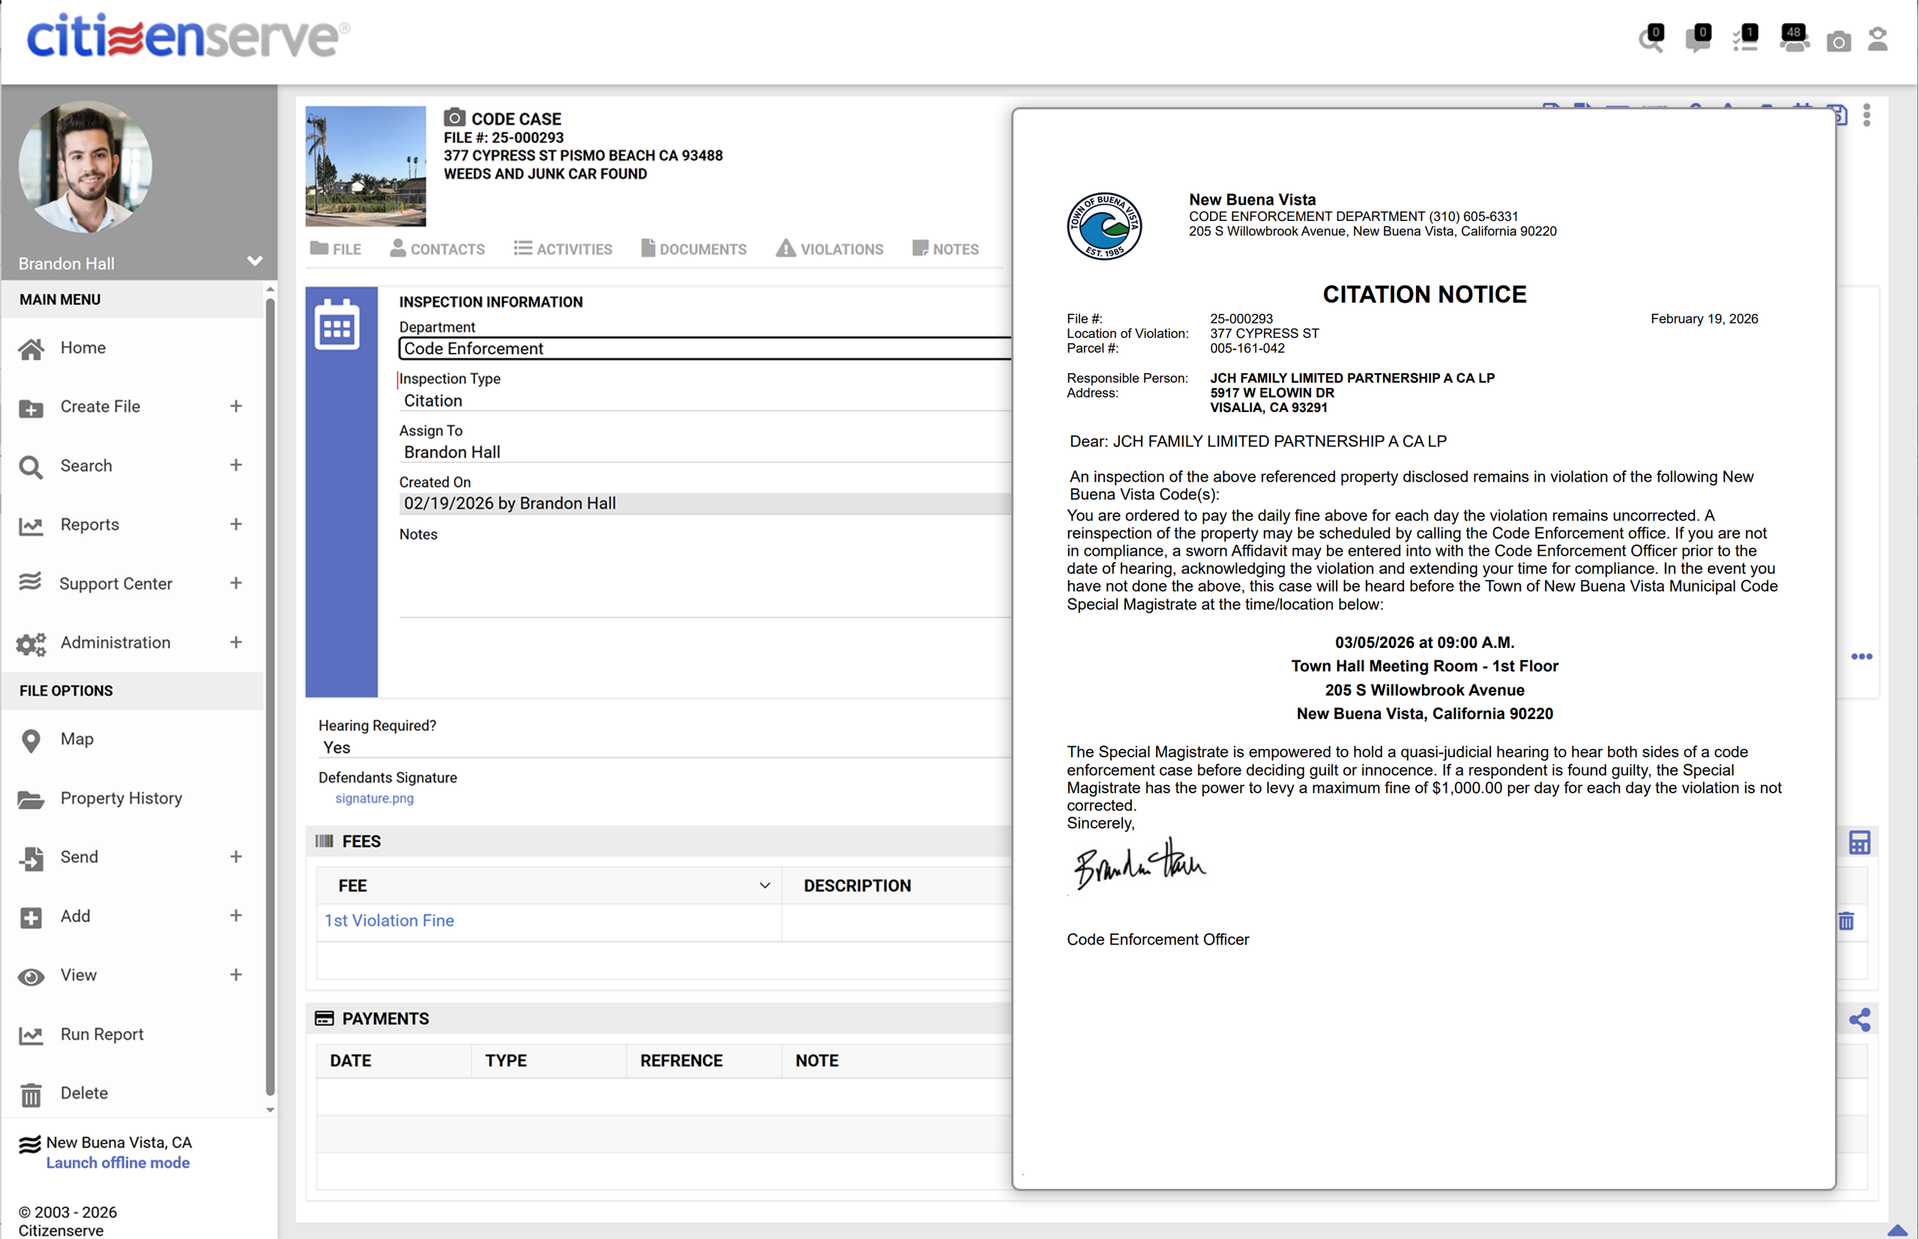Viewport: 1919px width, 1239px height.
Task: Expand the Brandon Hall profile chevron
Action: 254,261
